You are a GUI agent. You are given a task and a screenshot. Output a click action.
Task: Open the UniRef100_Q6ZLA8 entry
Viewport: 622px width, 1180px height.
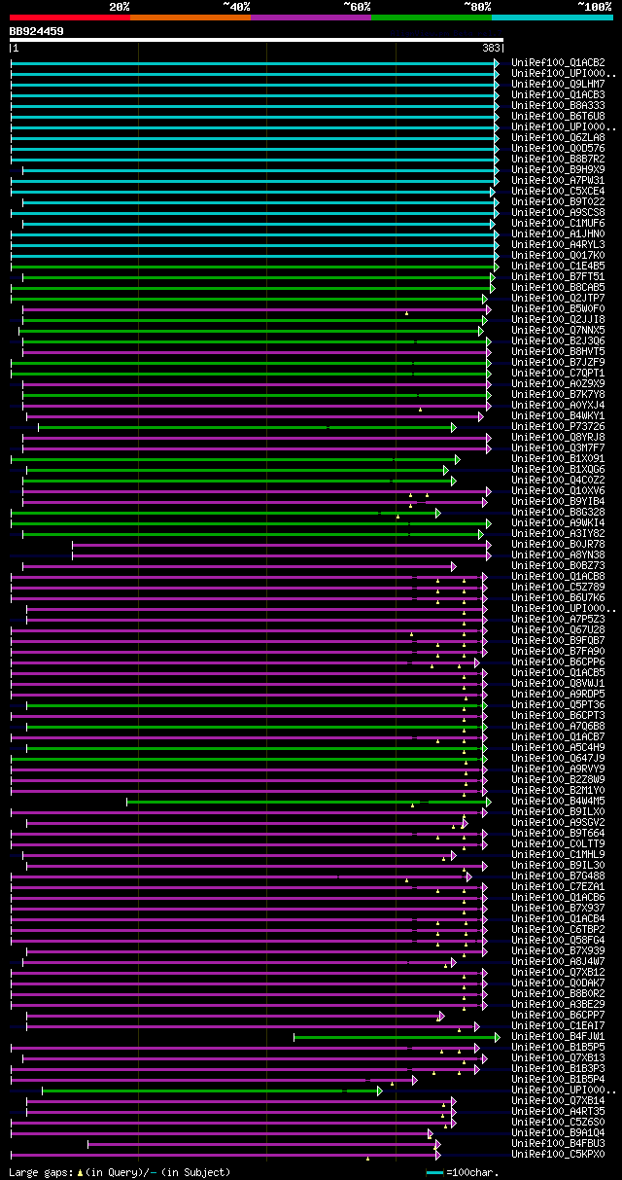coord(558,138)
